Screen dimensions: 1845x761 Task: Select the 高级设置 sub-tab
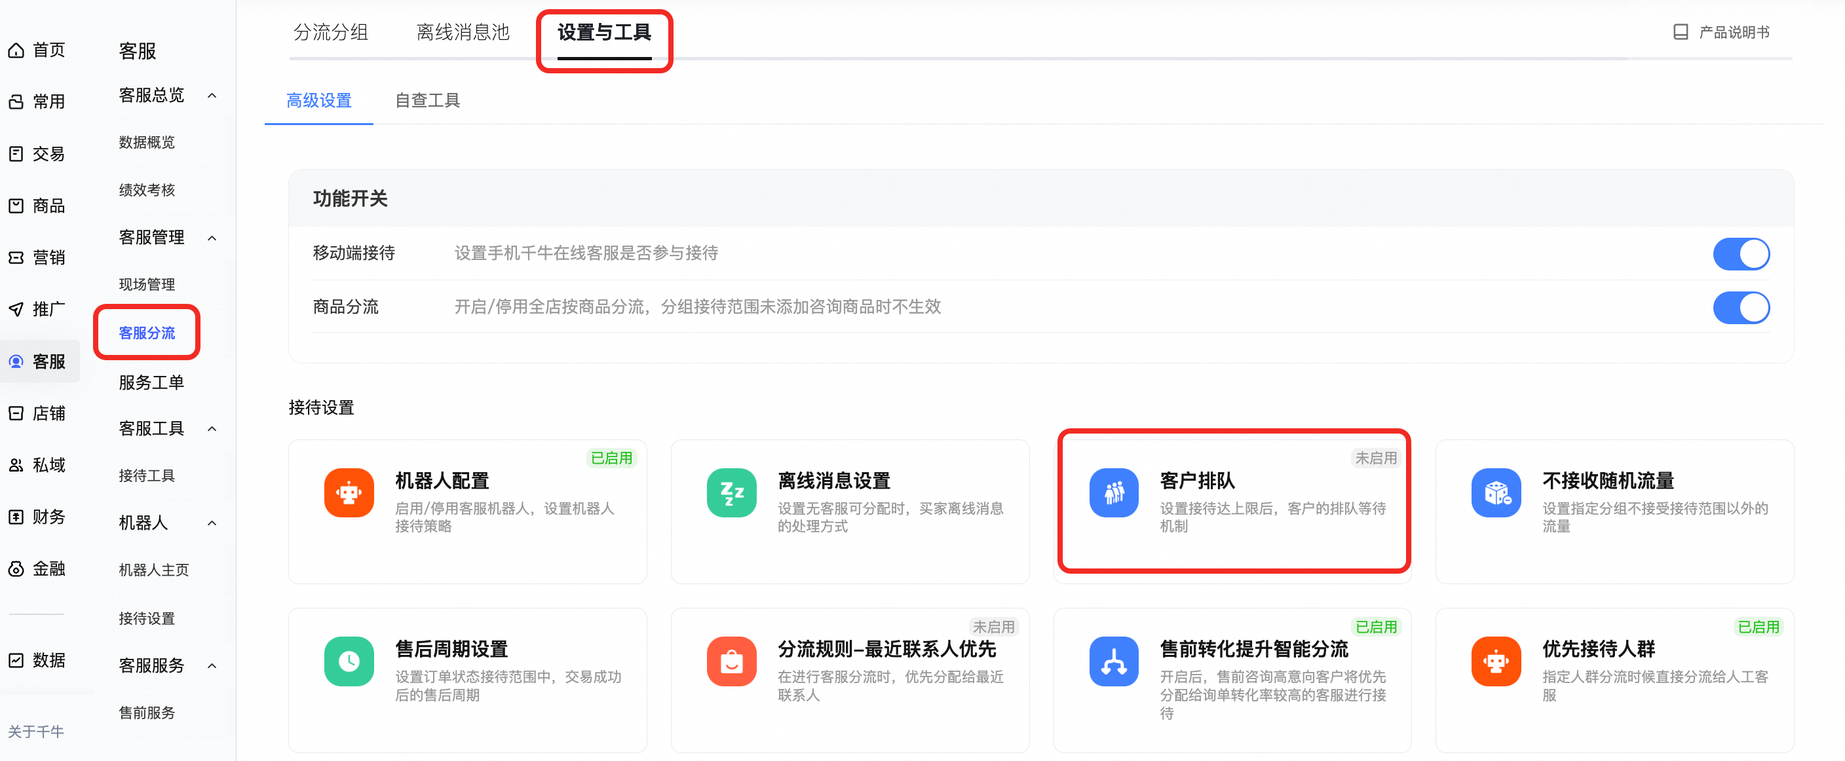[x=318, y=100]
